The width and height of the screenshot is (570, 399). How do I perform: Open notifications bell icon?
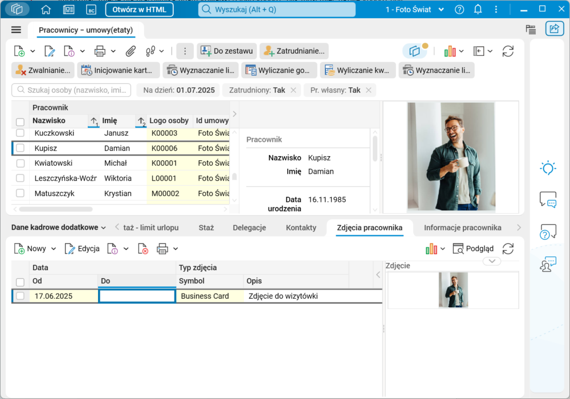pyautogui.click(x=478, y=10)
